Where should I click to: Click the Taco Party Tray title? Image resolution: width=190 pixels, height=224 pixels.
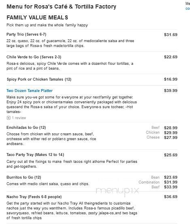[35, 155]
